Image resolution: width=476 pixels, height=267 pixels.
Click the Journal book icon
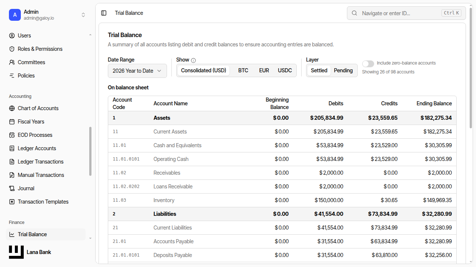[12, 188]
